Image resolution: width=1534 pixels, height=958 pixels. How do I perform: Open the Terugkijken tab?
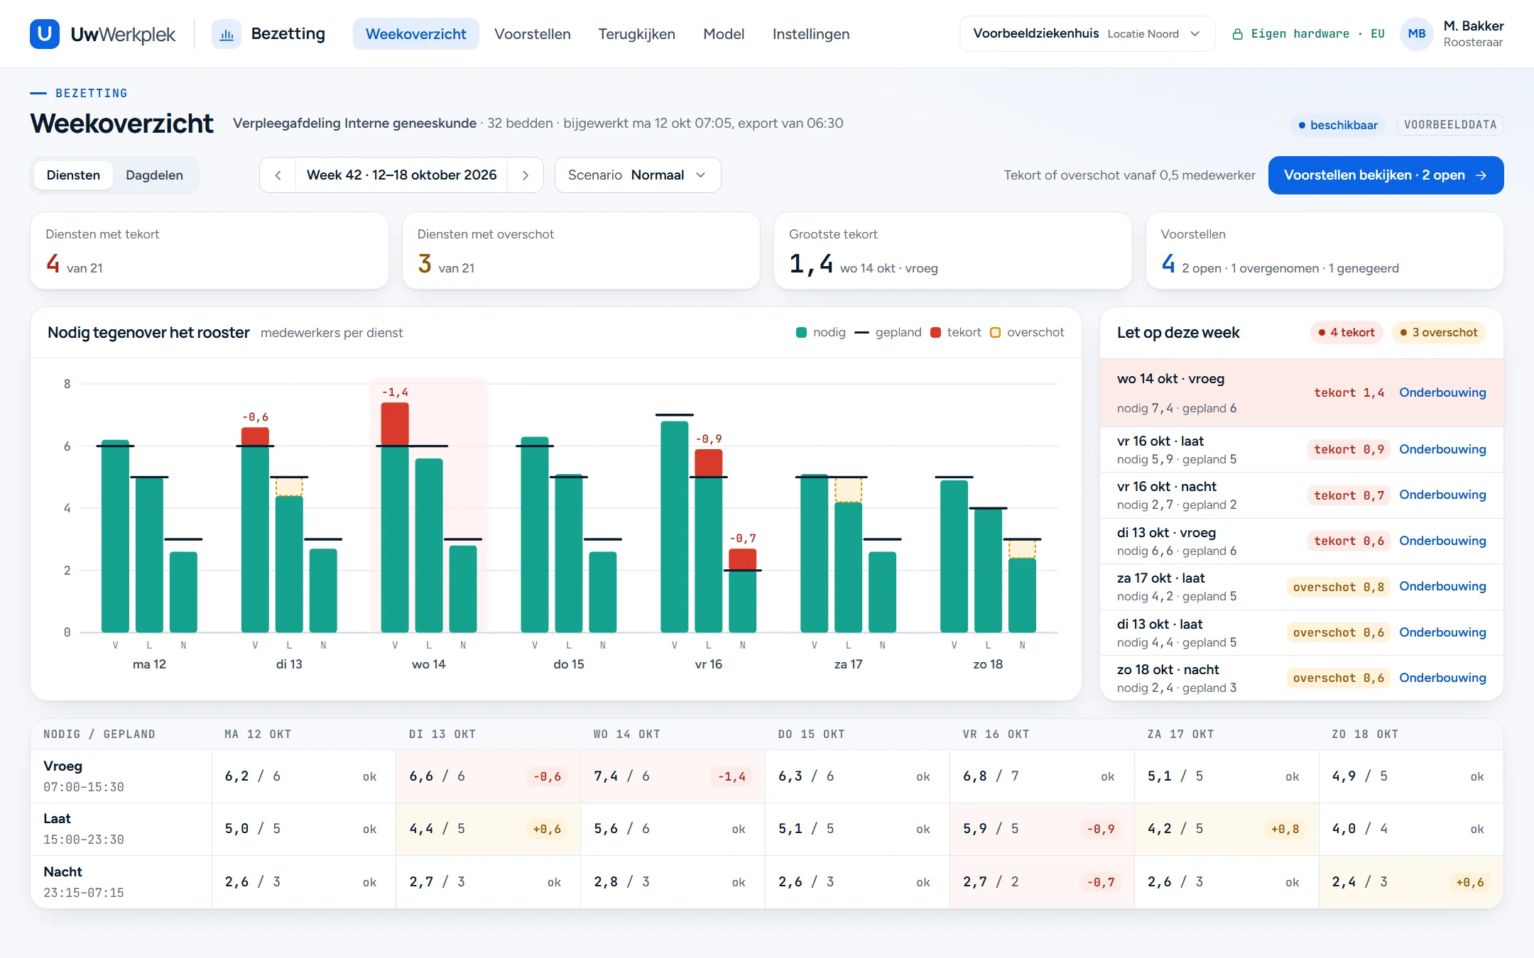(636, 34)
